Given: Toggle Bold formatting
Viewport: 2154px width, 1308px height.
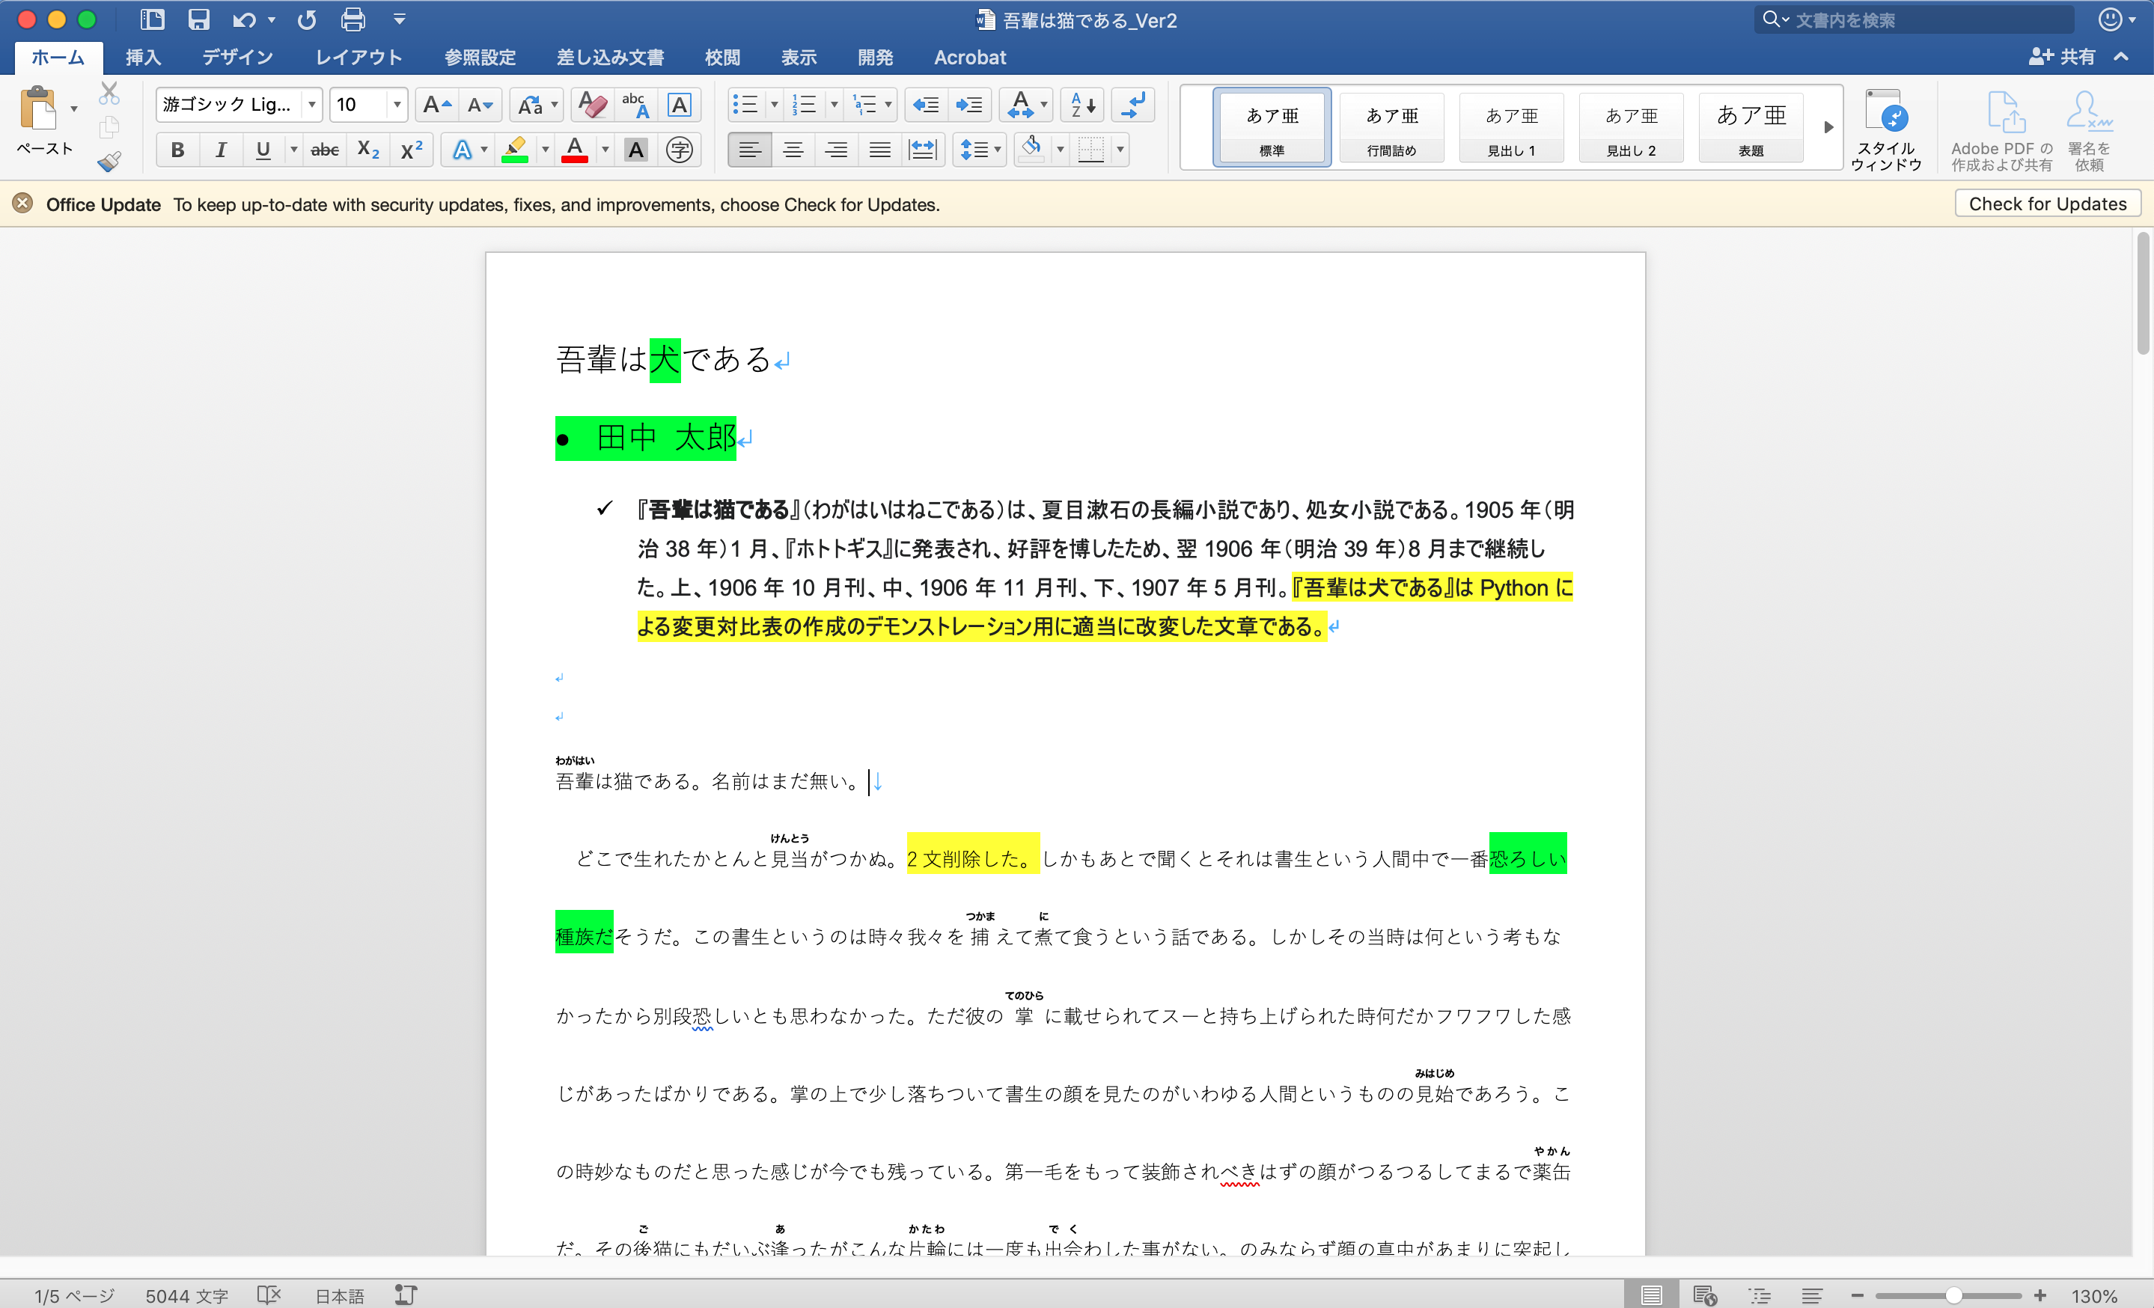Looking at the screenshot, I should tap(177, 150).
